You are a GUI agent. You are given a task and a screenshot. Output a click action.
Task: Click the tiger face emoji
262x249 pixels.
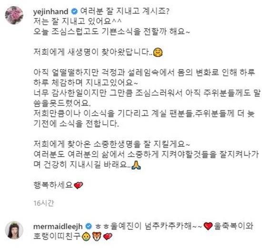coord(97,237)
